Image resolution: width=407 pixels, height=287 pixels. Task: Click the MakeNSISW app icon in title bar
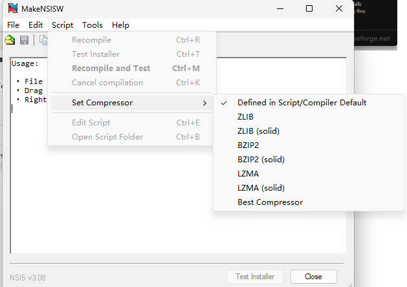[x=13, y=8]
